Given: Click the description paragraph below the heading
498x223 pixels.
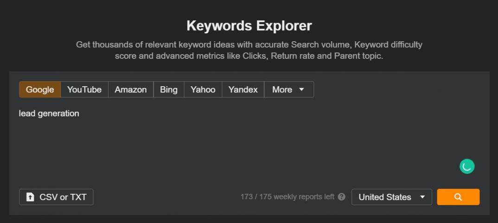Looking at the screenshot, I should pos(249,51).
